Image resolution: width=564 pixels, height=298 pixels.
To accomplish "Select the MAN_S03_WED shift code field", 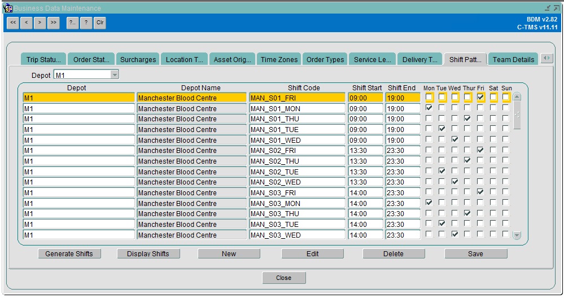I will point(297,235).
